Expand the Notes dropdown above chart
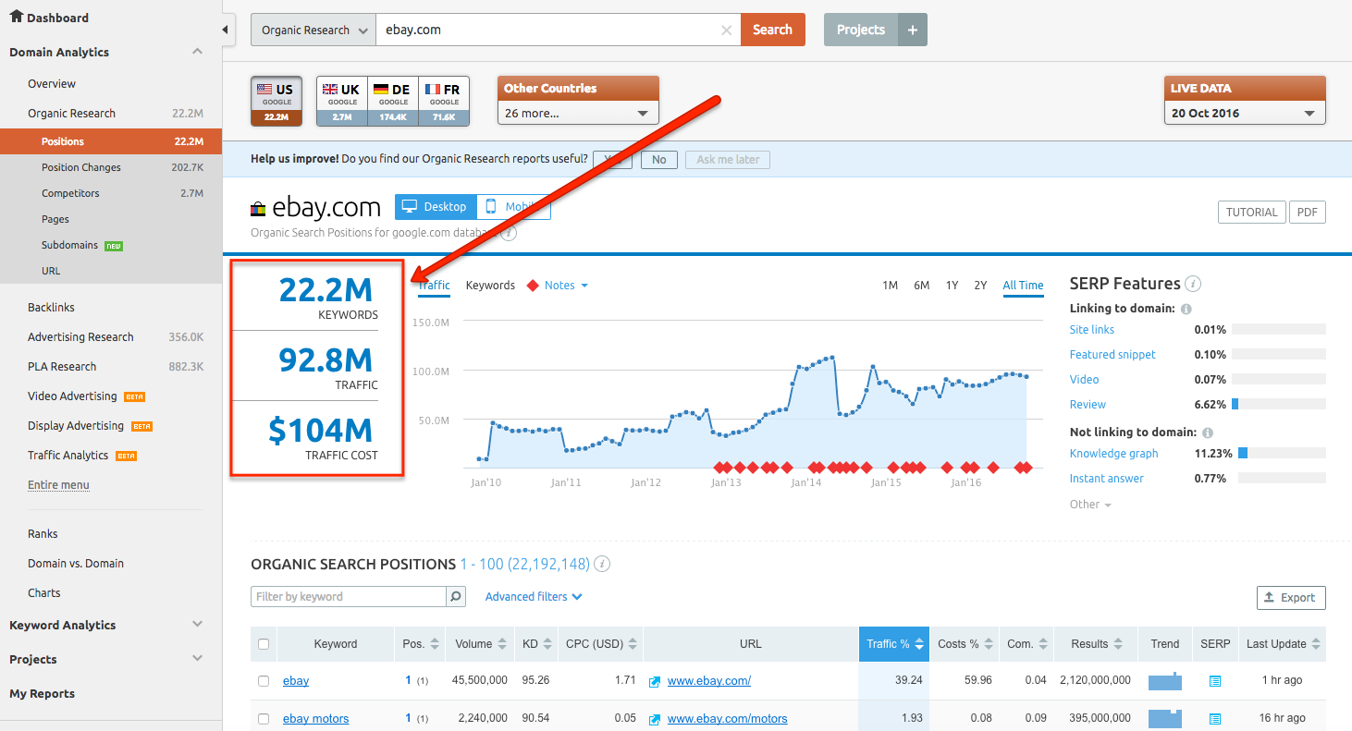Image resolution: width=1352 pixels, height=731 pixels. pyautogui.click(x=566, y=286)
